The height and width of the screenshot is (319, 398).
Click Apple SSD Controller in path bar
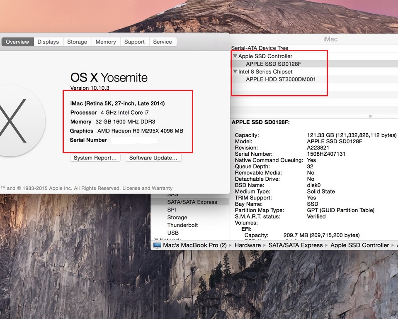tap(359, 245)
